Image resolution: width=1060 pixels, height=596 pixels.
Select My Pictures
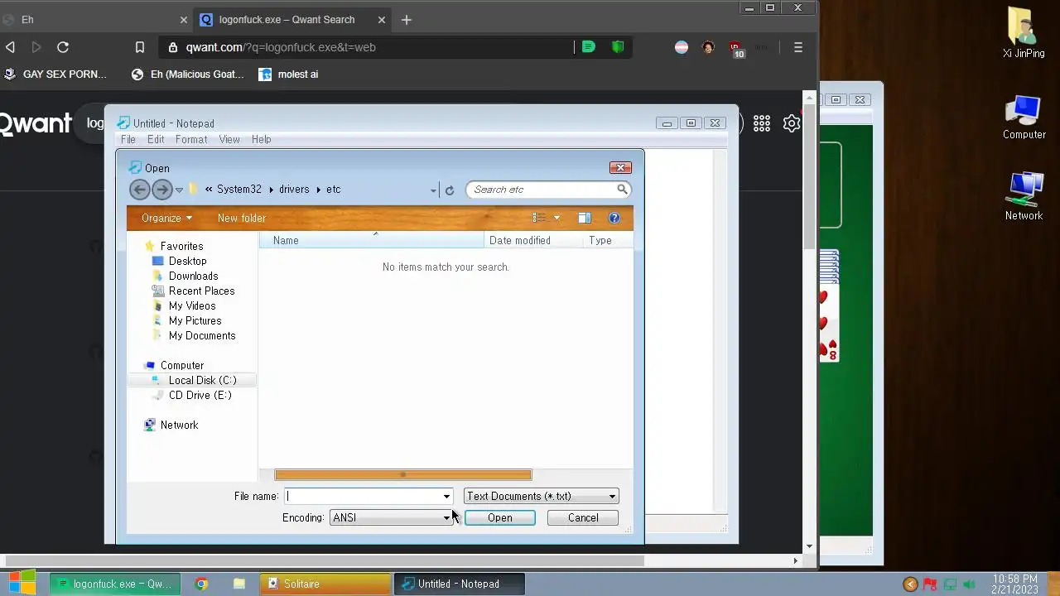195,320
